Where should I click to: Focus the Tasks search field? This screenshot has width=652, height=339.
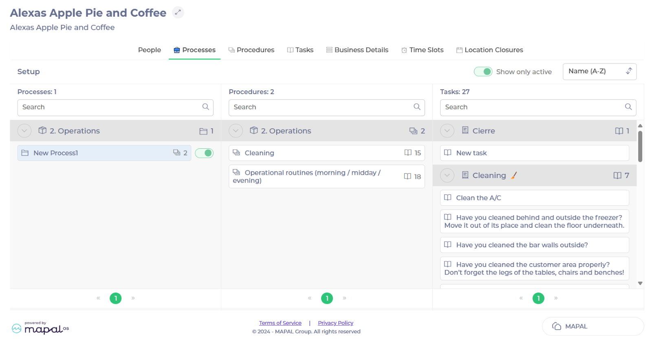(x=538, y=108)
